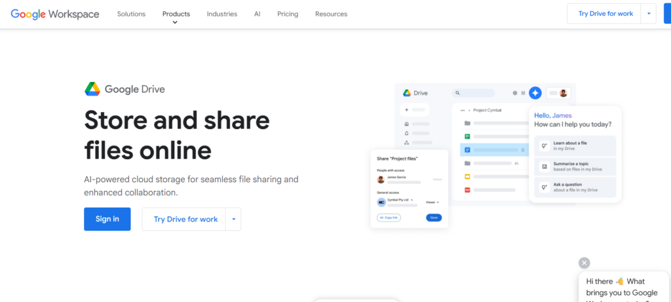
Task: Click the settings gear icon in Drive preview
Action: tap(514, 93)
